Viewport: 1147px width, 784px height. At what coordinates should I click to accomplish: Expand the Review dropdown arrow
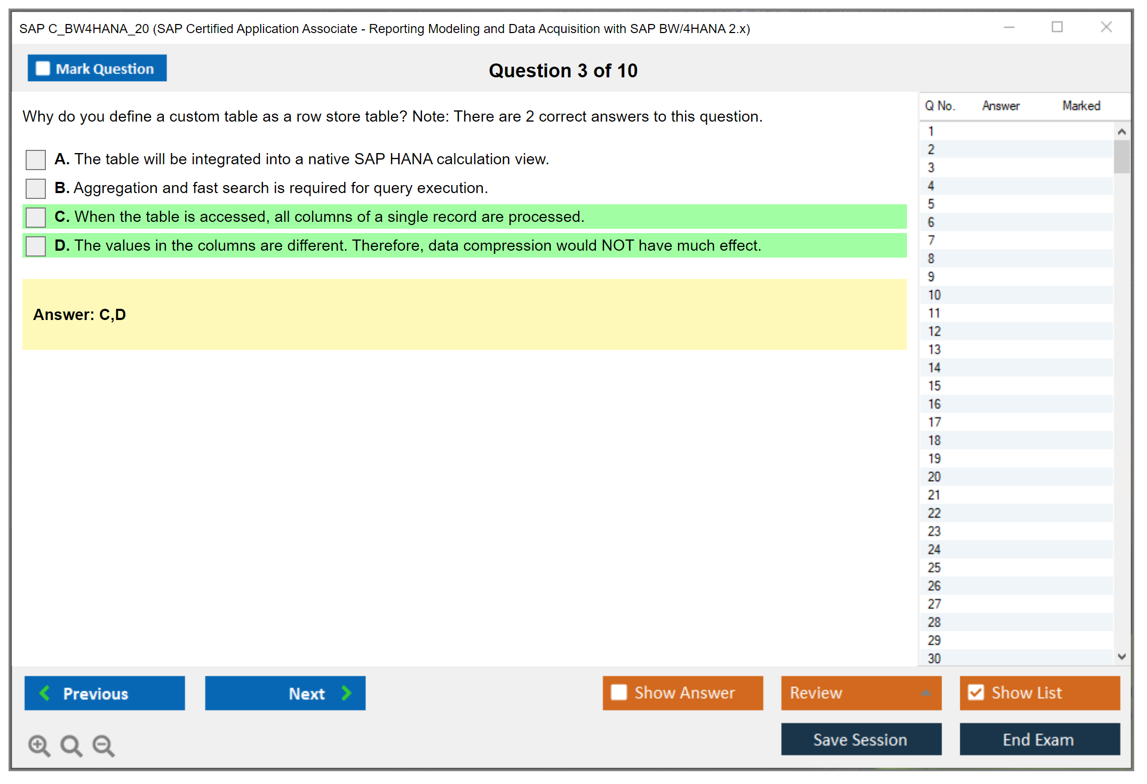[926, 692]
